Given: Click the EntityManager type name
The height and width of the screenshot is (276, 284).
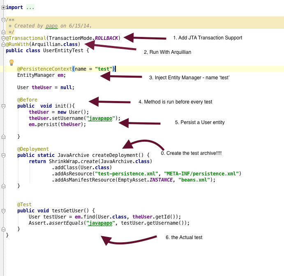Looking at the screenshot, I should 36,75.
